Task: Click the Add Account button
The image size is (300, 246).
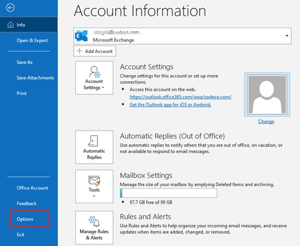Action: [95, 51]
